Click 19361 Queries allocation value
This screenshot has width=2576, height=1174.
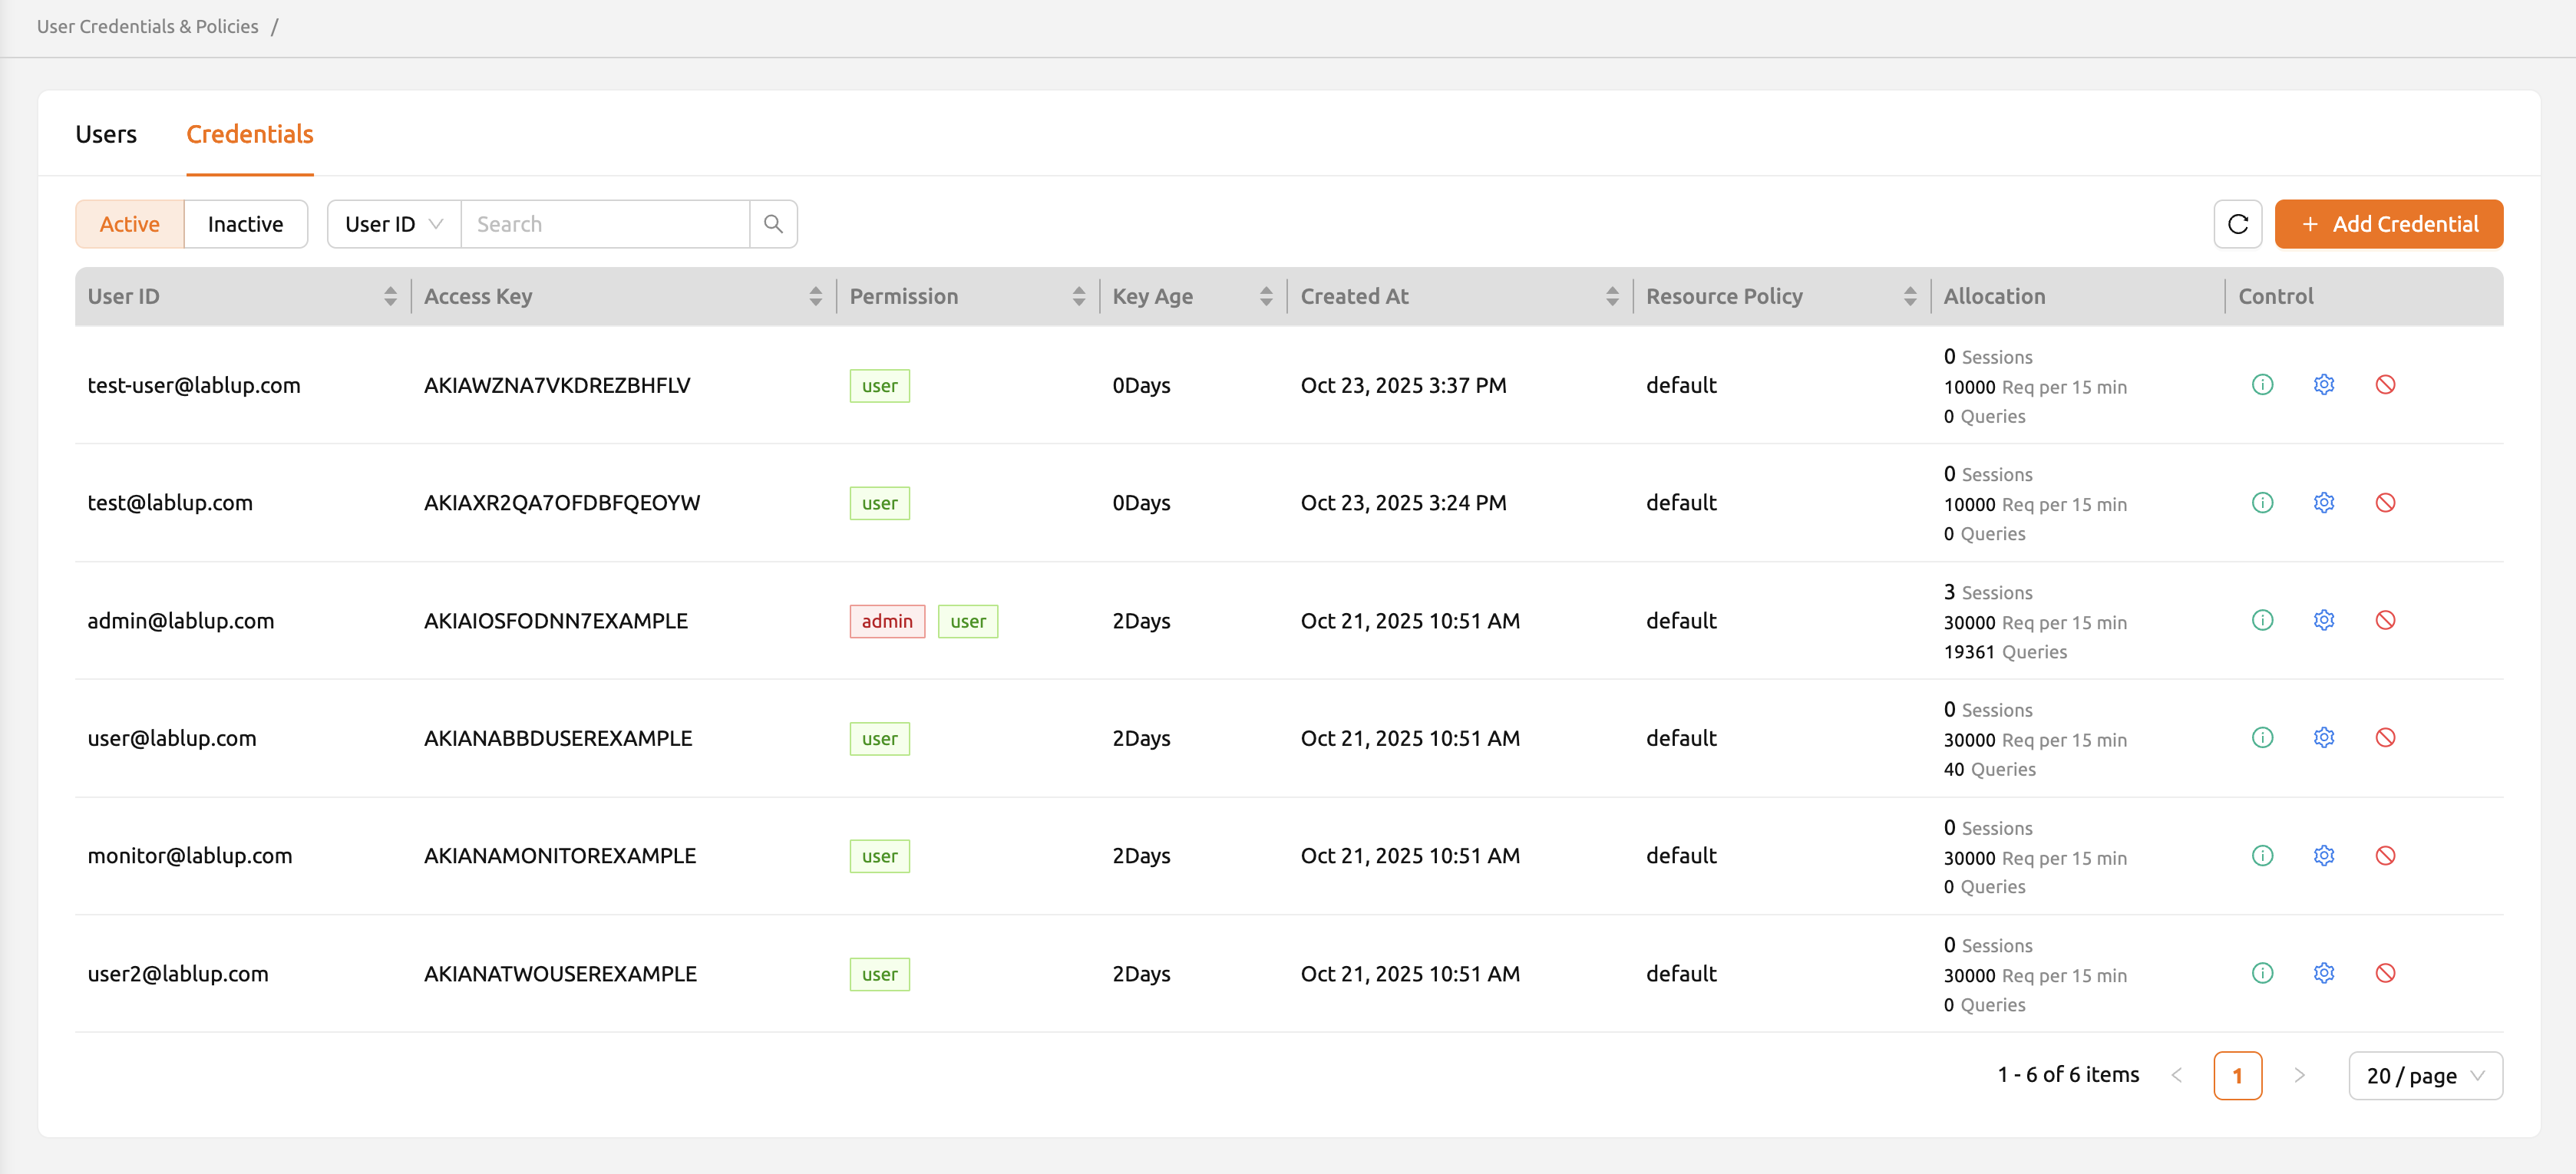(2005, 652)
